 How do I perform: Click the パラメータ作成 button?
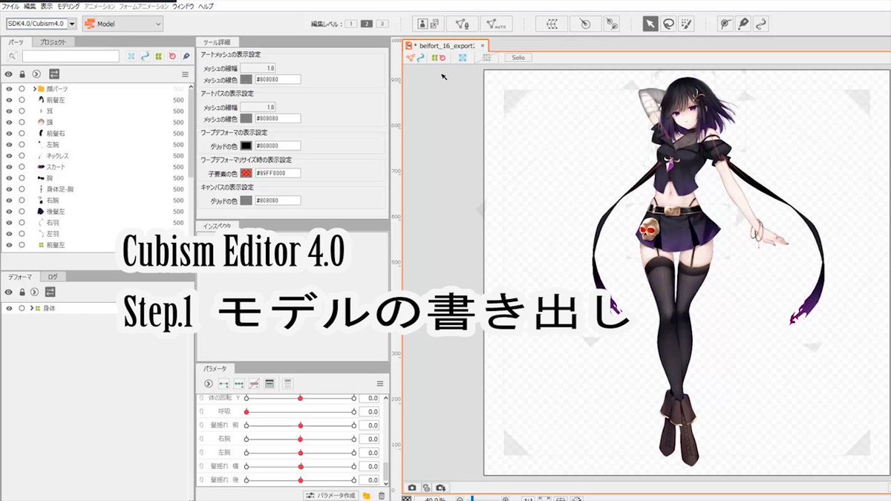click(x=332, y=495)
